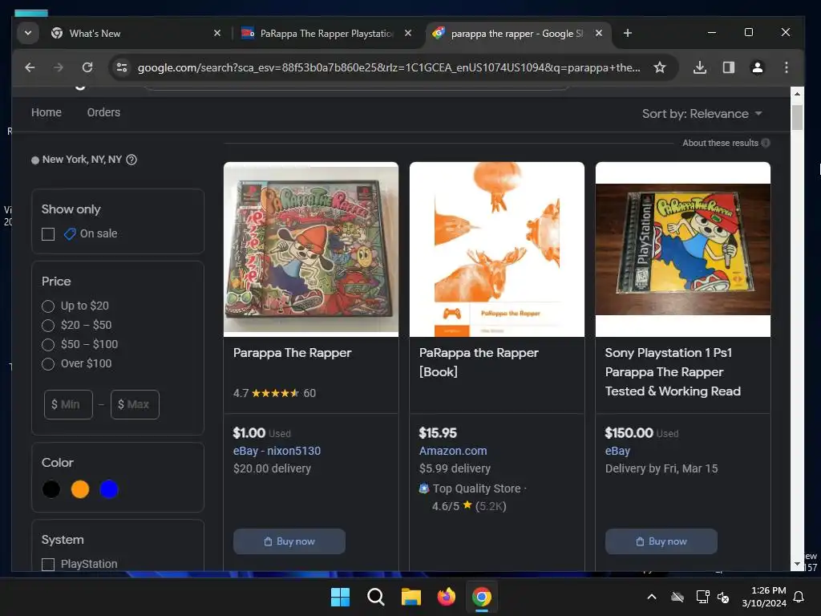
Task: Show hidden system tray icons chevron
Action: tap(652, 597)
